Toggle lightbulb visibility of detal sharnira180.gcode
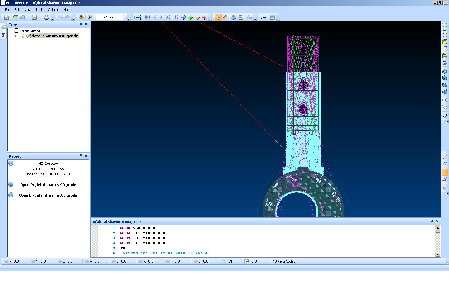This screenshot has height=299, width=449. tap(23, 36)
